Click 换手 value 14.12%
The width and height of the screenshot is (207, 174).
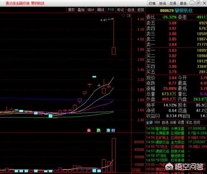[x=170, y=105]
